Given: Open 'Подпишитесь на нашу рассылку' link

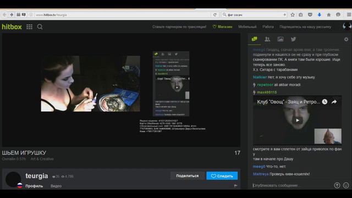Looking at the screenshot, I should (x=305, y=27).
